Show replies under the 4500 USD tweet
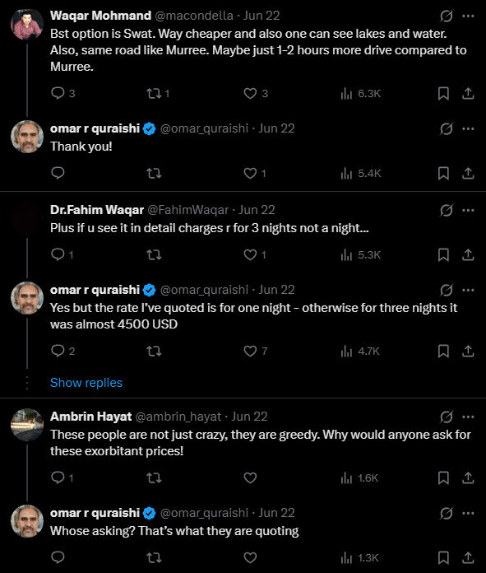 [x=86, y=383]
